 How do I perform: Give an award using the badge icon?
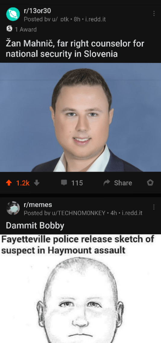tap(150, 183)
